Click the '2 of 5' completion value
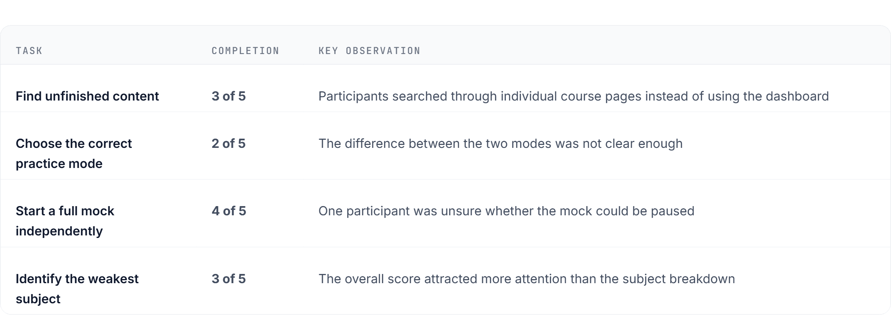Viewport: 891px width, 315px height. (x=229, y=143)
